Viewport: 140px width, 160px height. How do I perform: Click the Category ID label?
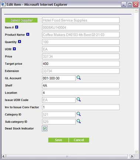pos(13,115)
